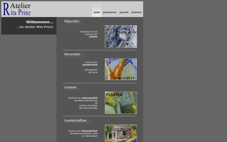Open the HOME menu item
227x142 pixels.
point(97,12)
